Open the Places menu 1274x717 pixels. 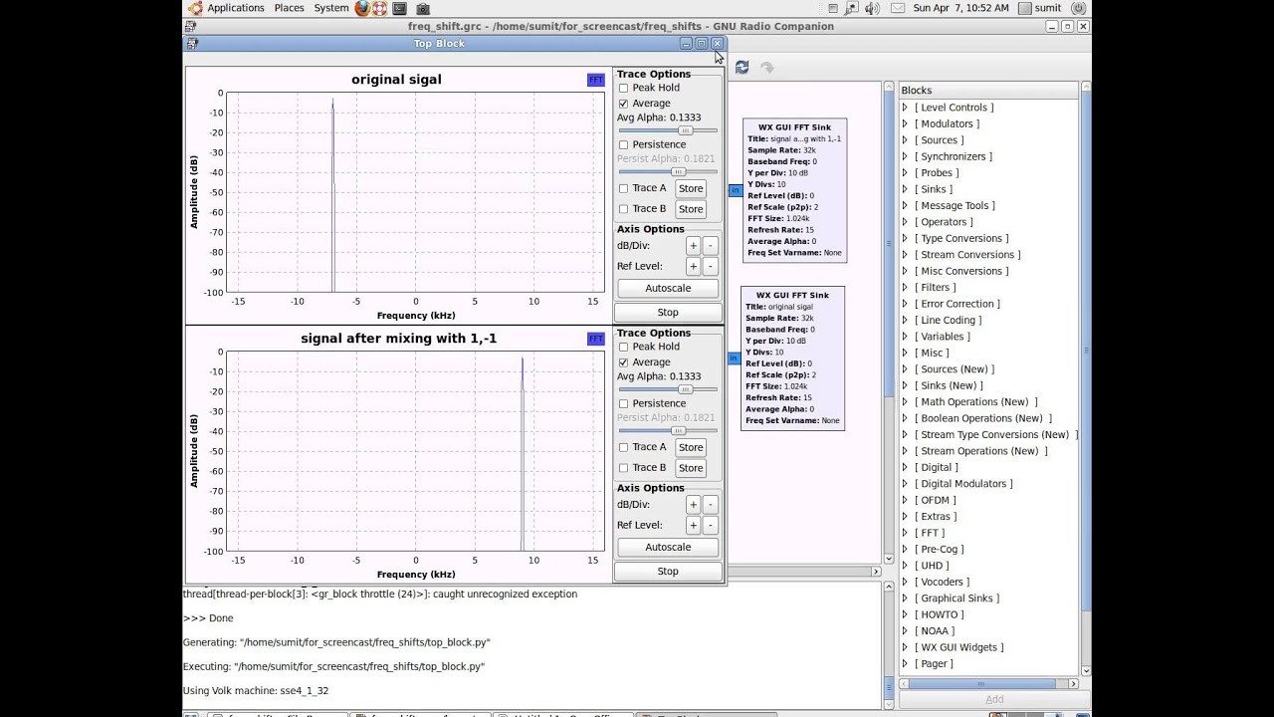click(289, 8)
